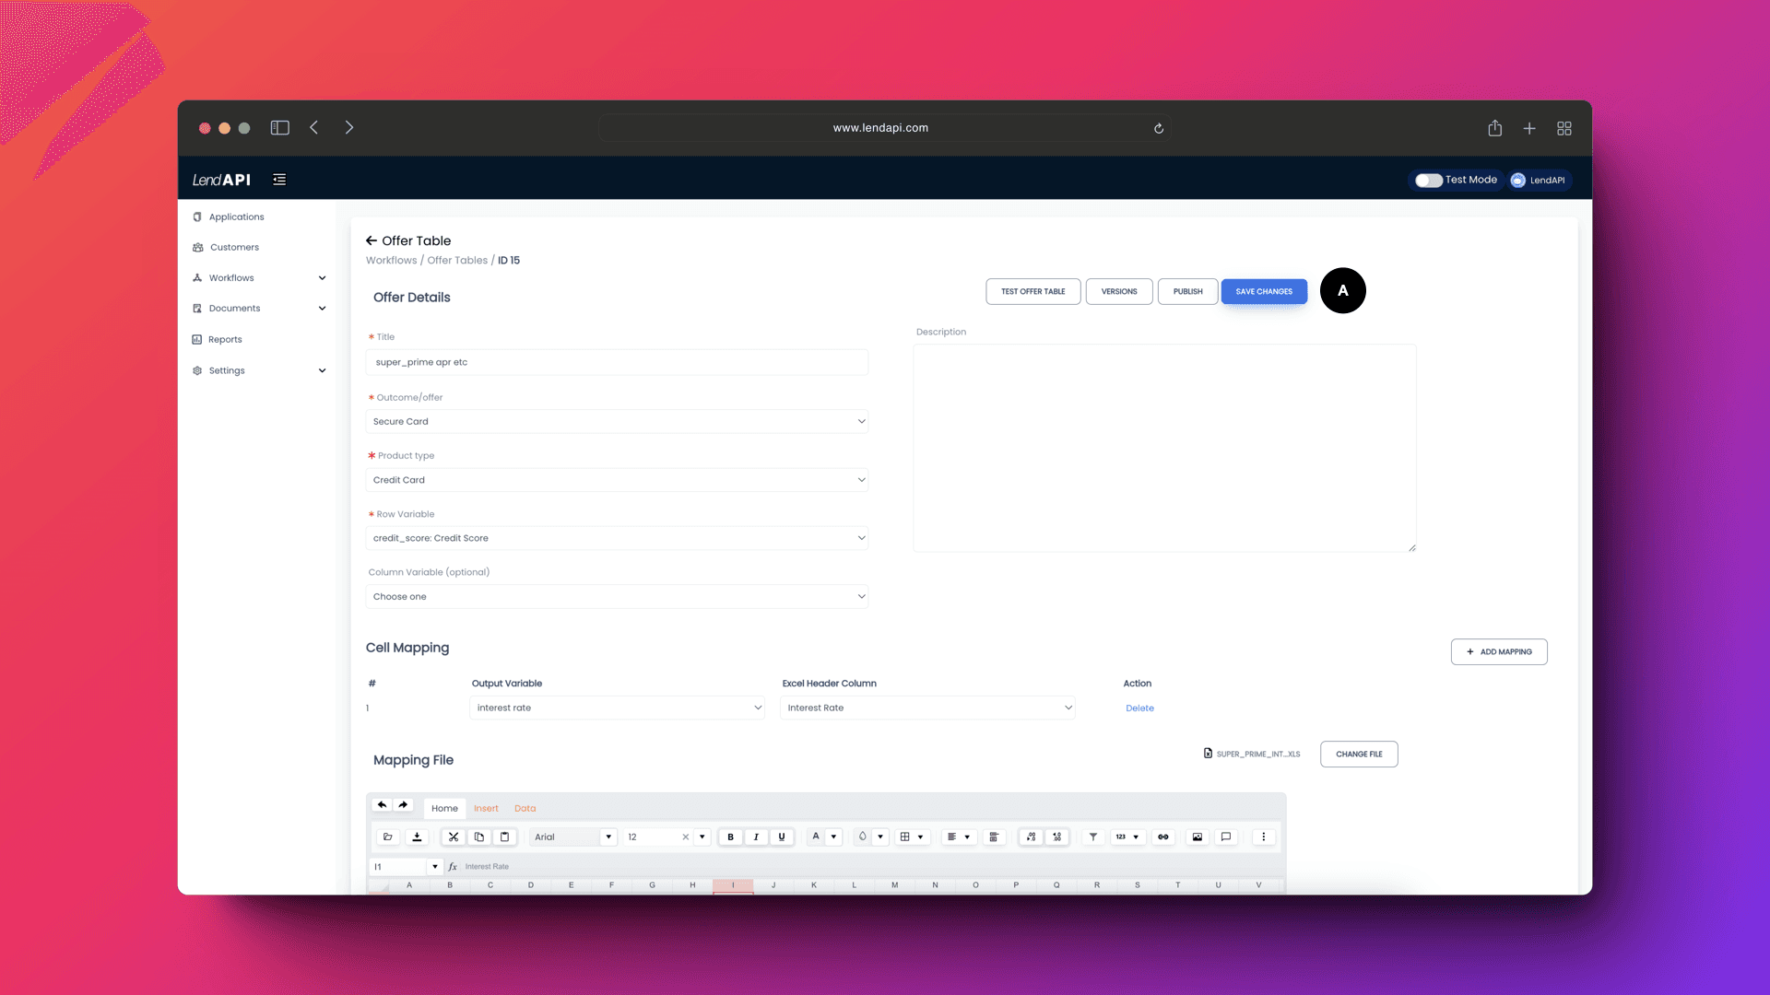Click PUBLISH button for offer table
The image size is (1770, 995).
coord(1187,290)
